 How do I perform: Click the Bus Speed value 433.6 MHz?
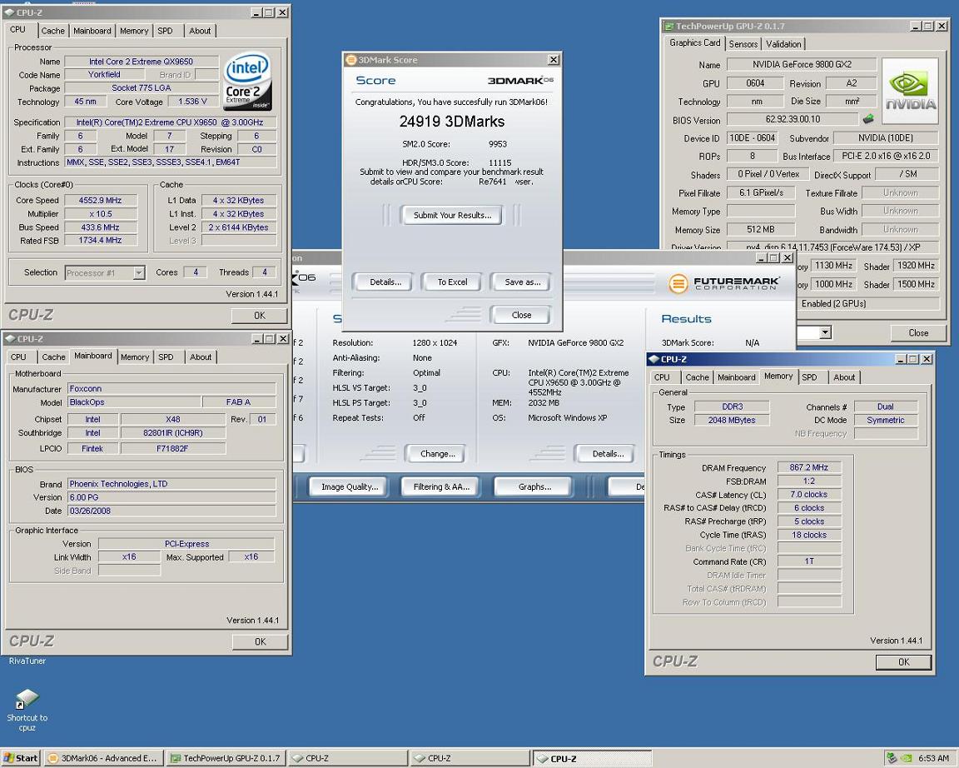point(100,227)
